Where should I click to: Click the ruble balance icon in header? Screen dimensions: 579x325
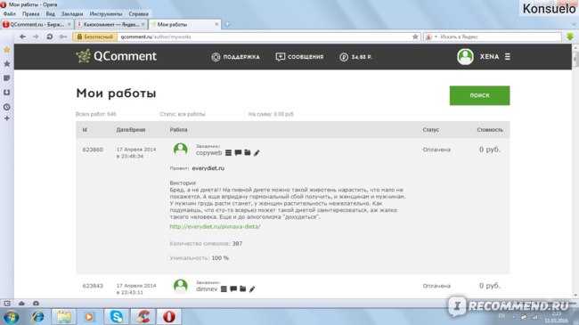344,57
